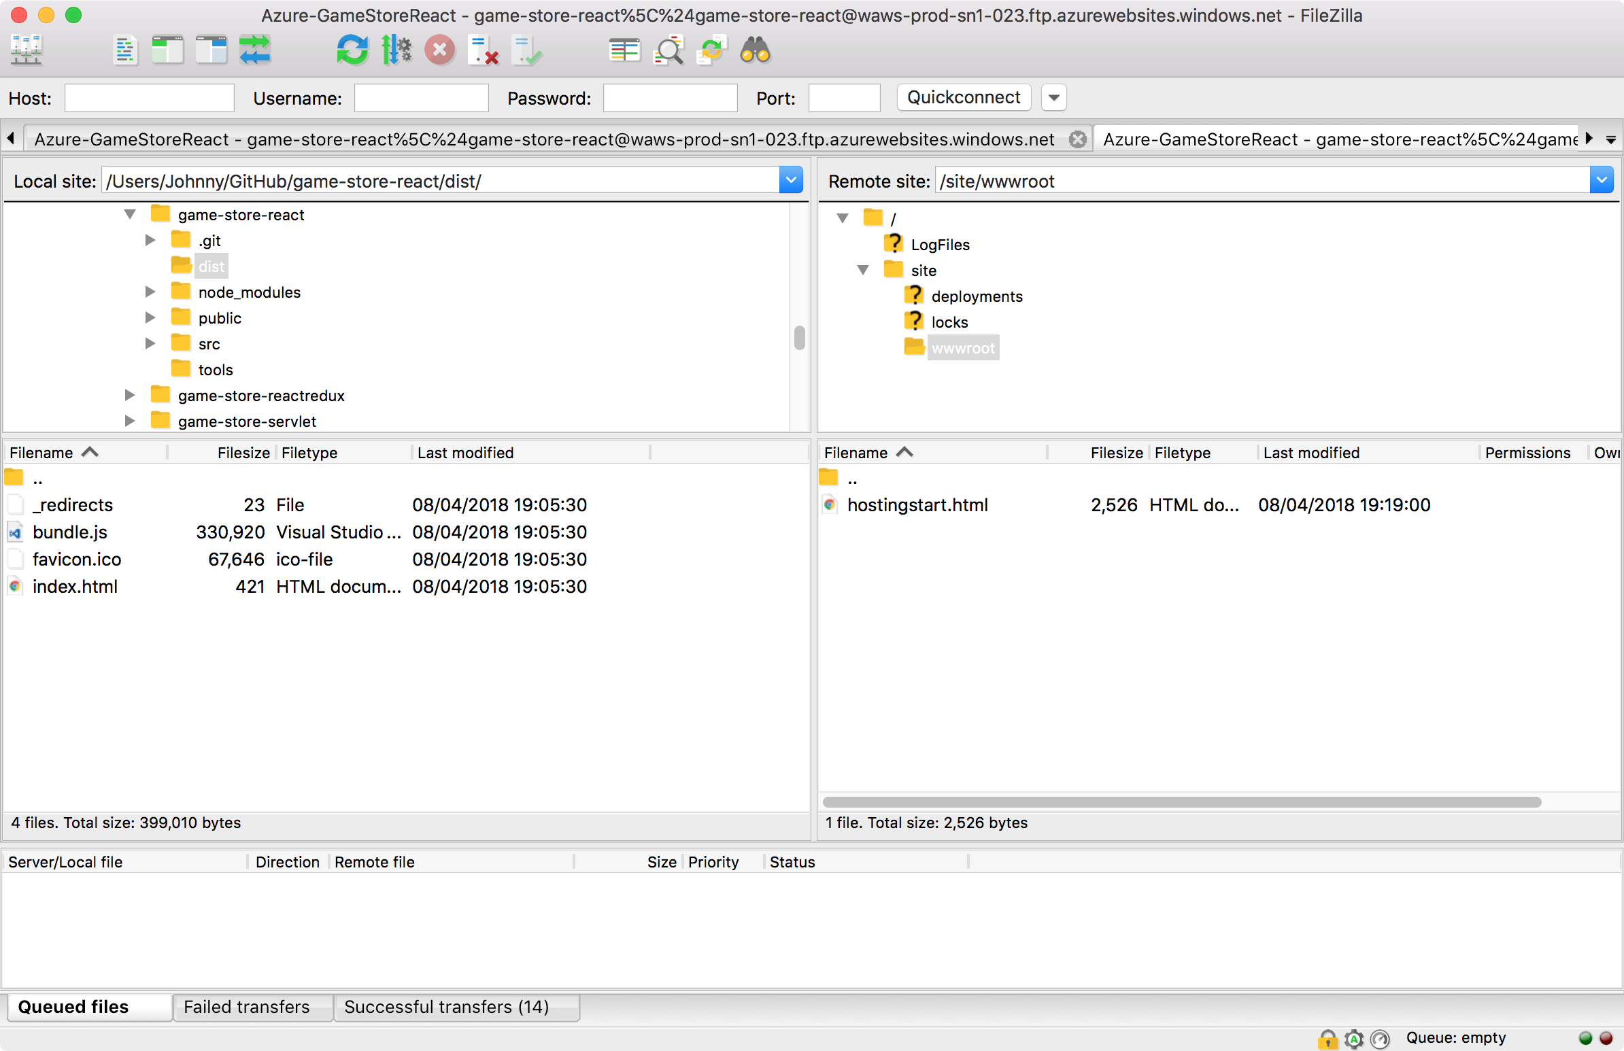Search for files with the binoculars icon
The image size is (1624, 1051).
click(x=756, y=50)
